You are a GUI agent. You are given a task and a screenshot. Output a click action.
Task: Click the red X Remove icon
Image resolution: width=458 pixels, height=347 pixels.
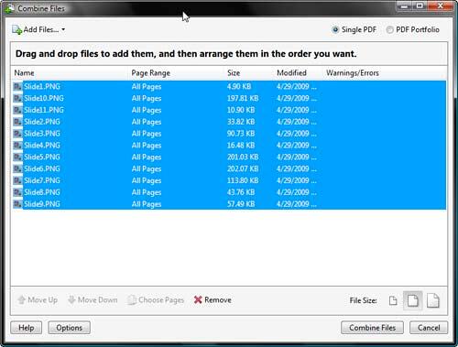point(198,299)
